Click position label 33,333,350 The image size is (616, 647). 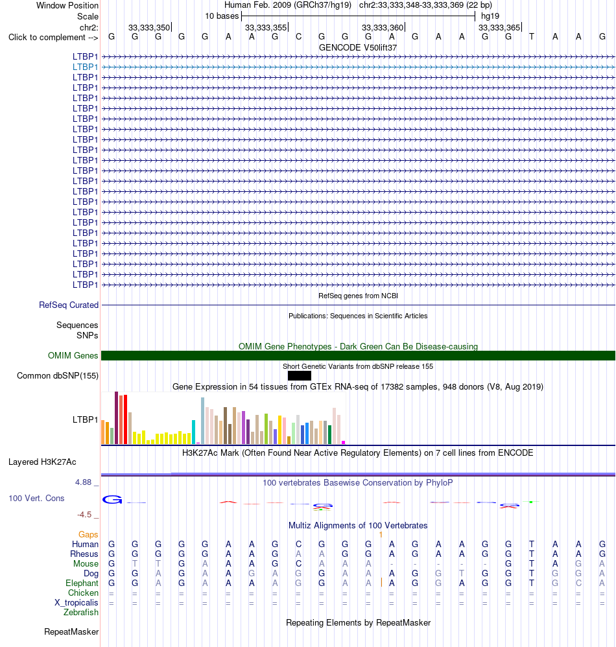tap(149, 27)
